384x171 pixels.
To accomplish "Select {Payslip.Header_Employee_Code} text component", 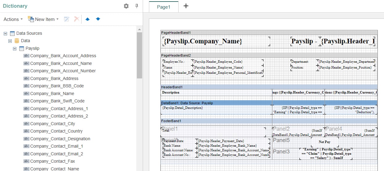I will [228, 62].
